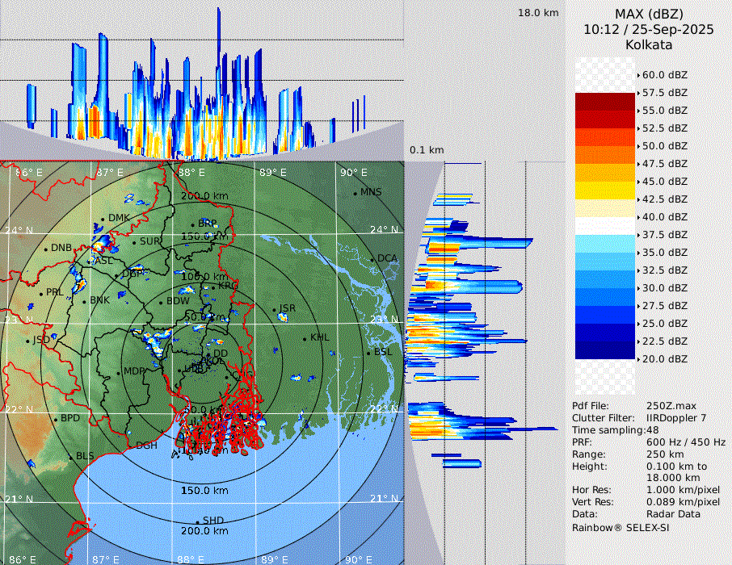The height and width of the screenshot is (565, 732).
Task: Click the DMK station marker dot
Action: click(x=103, y=219)
